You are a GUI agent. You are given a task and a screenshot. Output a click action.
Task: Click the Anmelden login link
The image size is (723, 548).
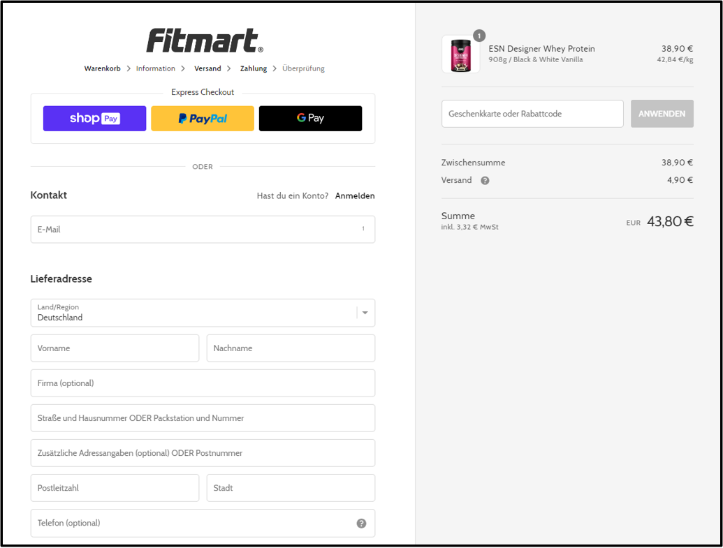(355, 196)
